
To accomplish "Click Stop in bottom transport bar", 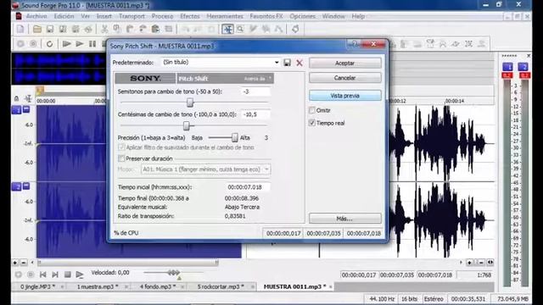I will tap(68, 274).
